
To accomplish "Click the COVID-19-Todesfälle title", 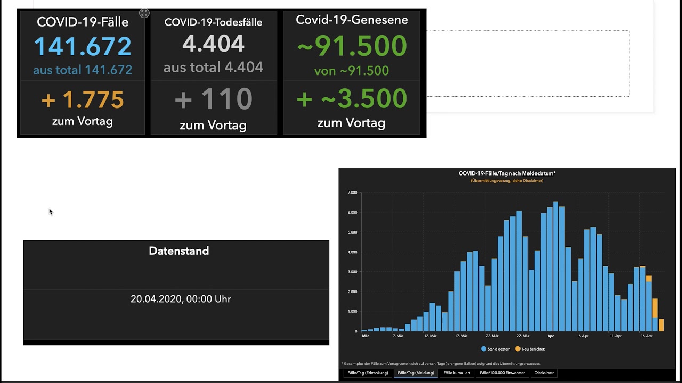I will (213, 22).
